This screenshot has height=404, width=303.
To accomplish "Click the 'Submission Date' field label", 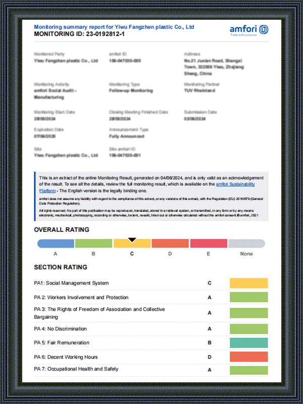I will tap(200, 112).
